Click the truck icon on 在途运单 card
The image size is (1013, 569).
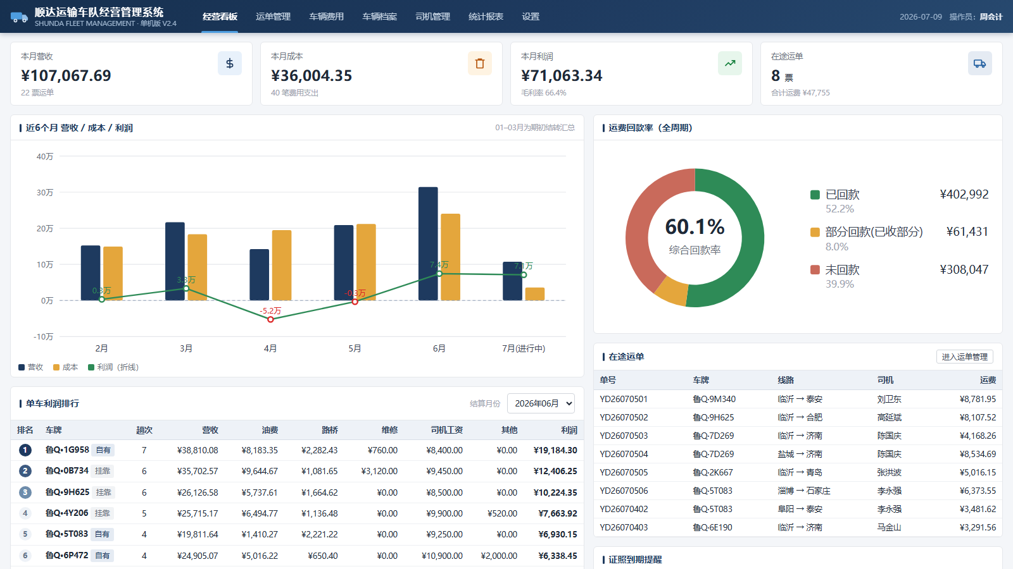980,63
